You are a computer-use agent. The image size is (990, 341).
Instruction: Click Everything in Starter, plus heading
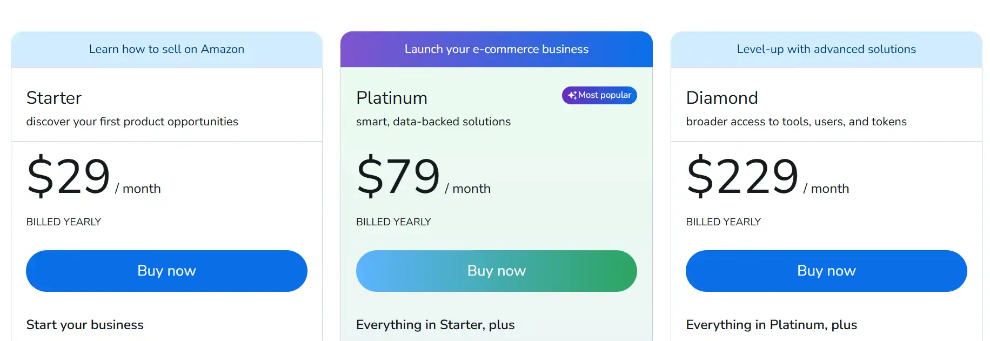436,325
